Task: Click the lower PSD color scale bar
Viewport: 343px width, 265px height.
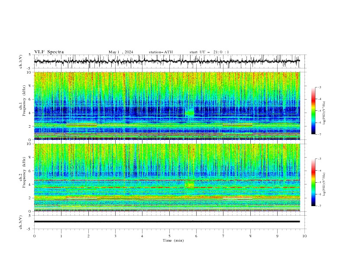Action: [x=313, y=182]
